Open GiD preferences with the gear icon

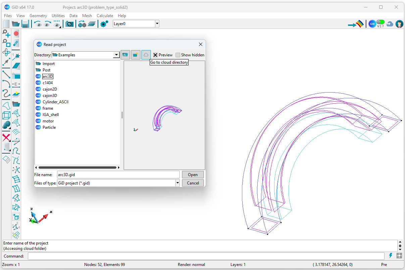click(103, 23)
